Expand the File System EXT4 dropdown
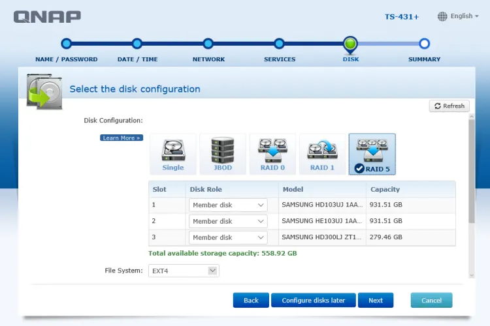 (x=184, y=271)
